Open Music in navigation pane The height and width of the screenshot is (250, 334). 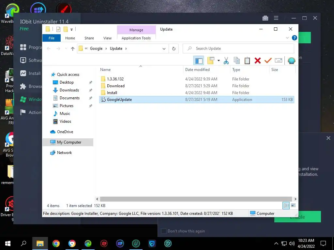click(x=65, y=114)
